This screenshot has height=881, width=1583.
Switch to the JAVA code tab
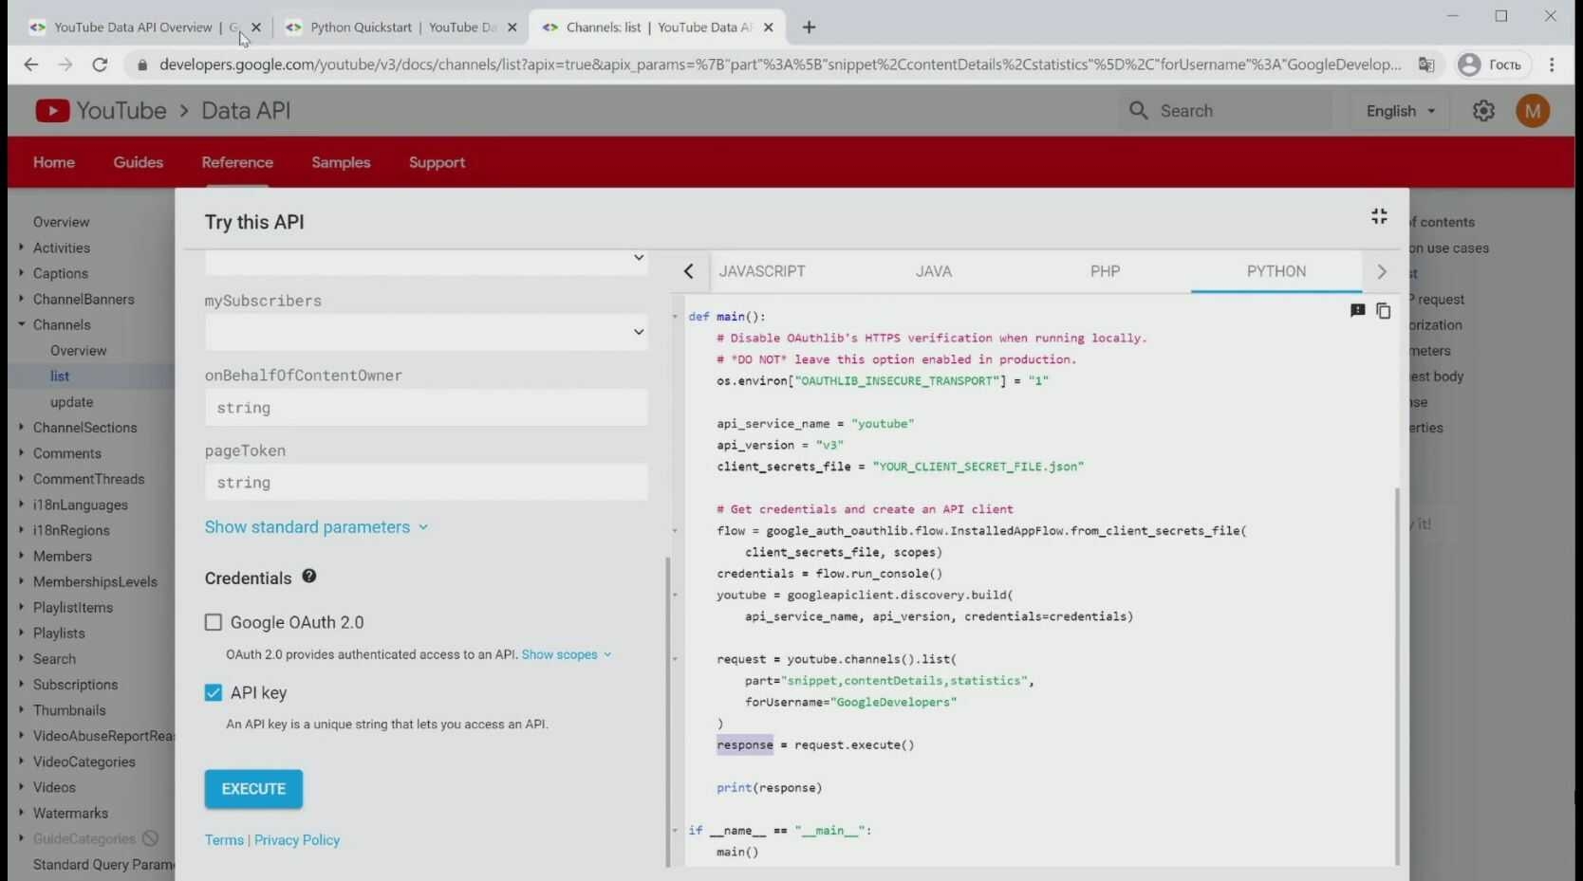tap(934, 271)
